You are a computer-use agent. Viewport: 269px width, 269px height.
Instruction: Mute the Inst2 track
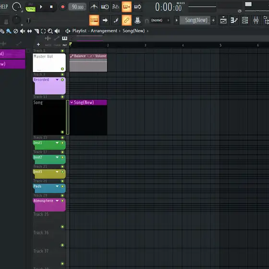(x=62, y=158)
